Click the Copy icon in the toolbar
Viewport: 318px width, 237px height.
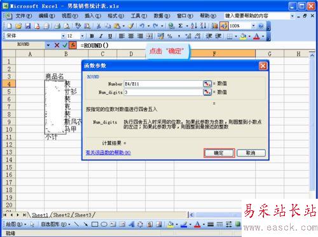[x=108, y=26]
